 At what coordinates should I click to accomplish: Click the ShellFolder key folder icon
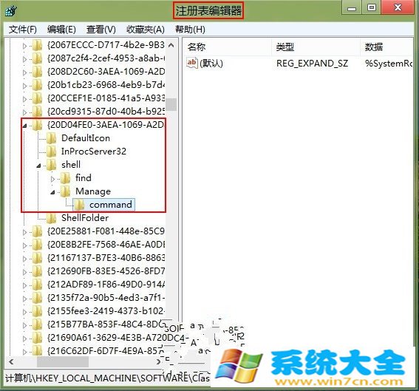tap(51, 218)
